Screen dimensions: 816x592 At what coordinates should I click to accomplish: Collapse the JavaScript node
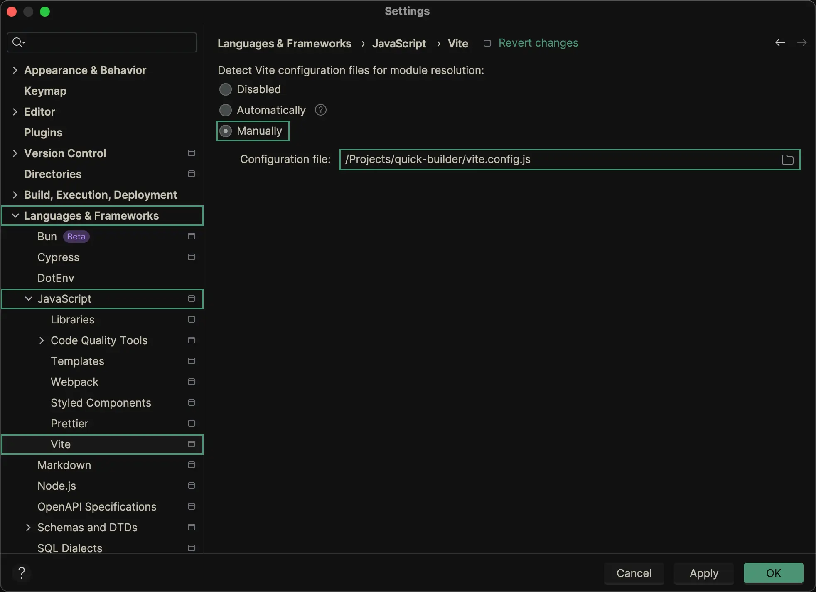pos(28,298)
